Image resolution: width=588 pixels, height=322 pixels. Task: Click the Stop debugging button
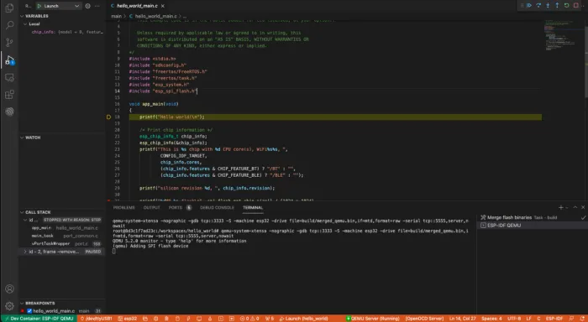click(x=576, y=5)
